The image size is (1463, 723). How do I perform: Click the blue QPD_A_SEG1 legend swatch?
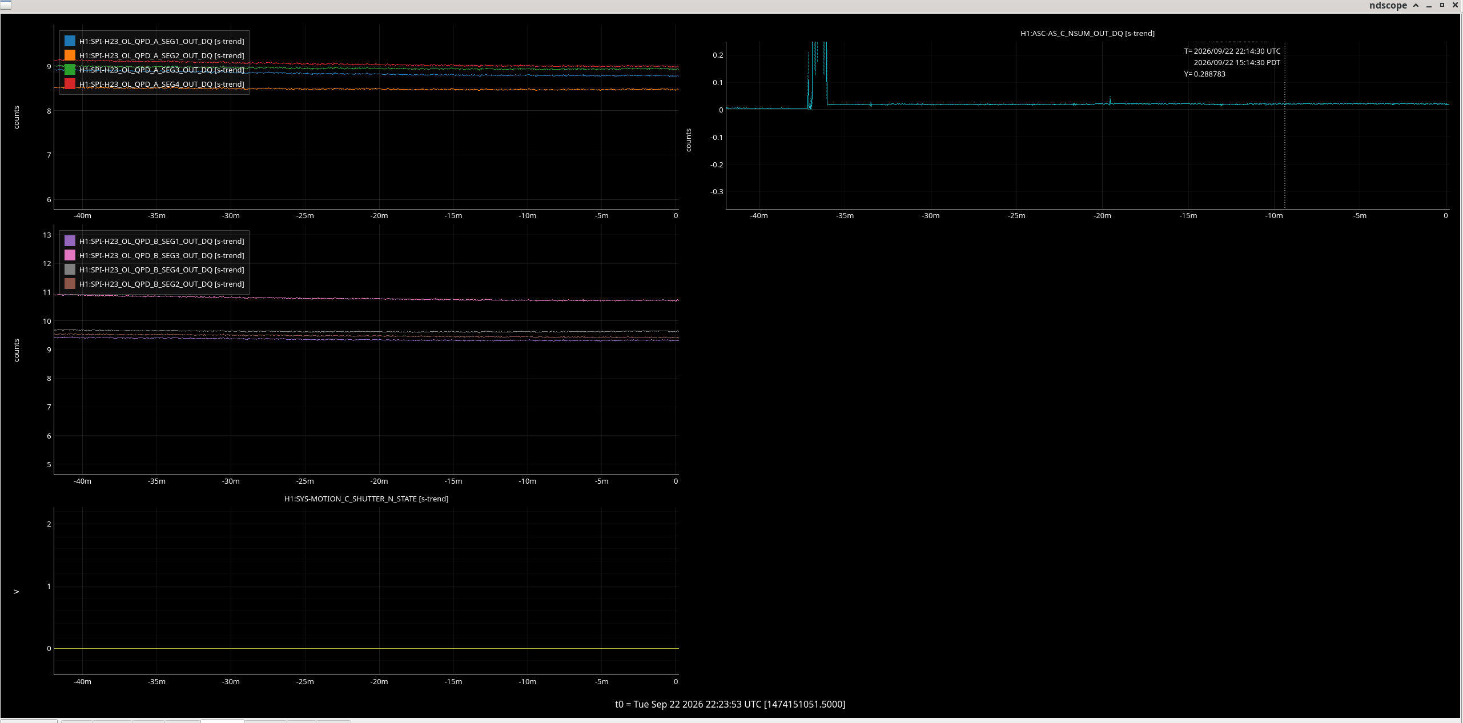(70, 41)
